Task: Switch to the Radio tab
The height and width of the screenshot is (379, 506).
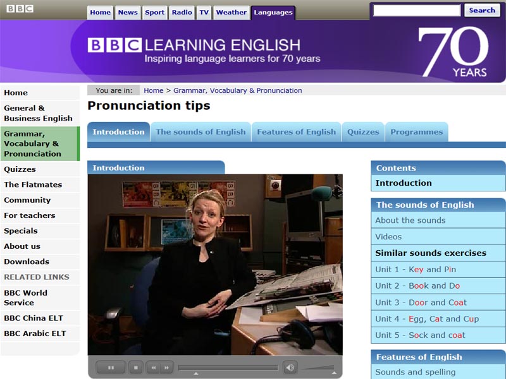Action: pyautogui.click(x=182, y=13)
